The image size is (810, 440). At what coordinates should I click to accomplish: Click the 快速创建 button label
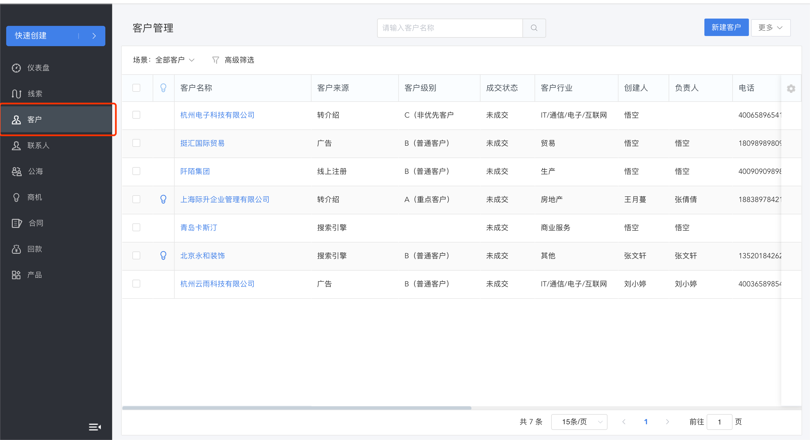click(31, 36)
